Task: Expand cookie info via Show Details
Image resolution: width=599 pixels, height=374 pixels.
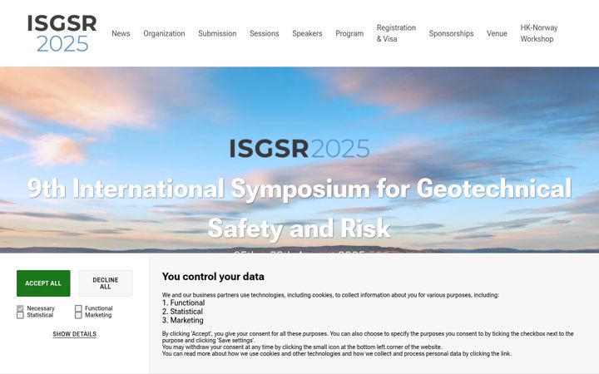Action: (x=75, y=334)
